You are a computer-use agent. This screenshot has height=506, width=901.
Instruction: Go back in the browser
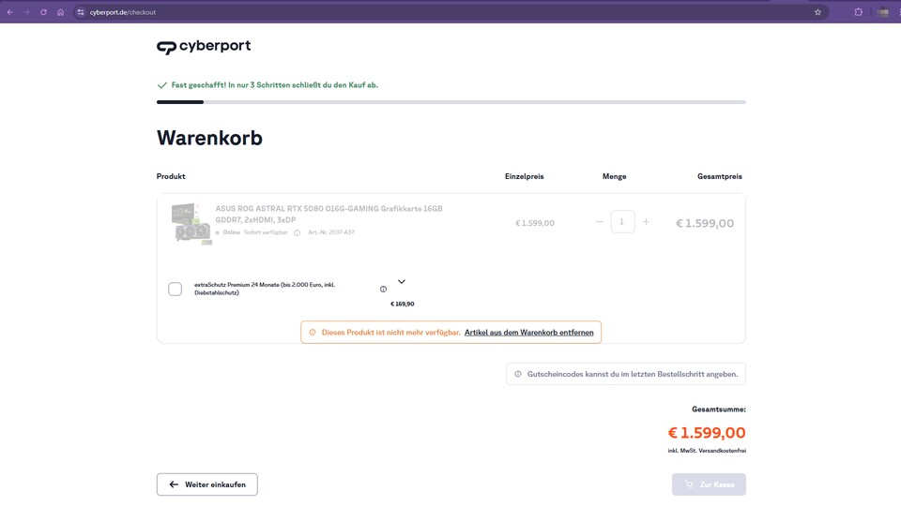tap(10, 12)
